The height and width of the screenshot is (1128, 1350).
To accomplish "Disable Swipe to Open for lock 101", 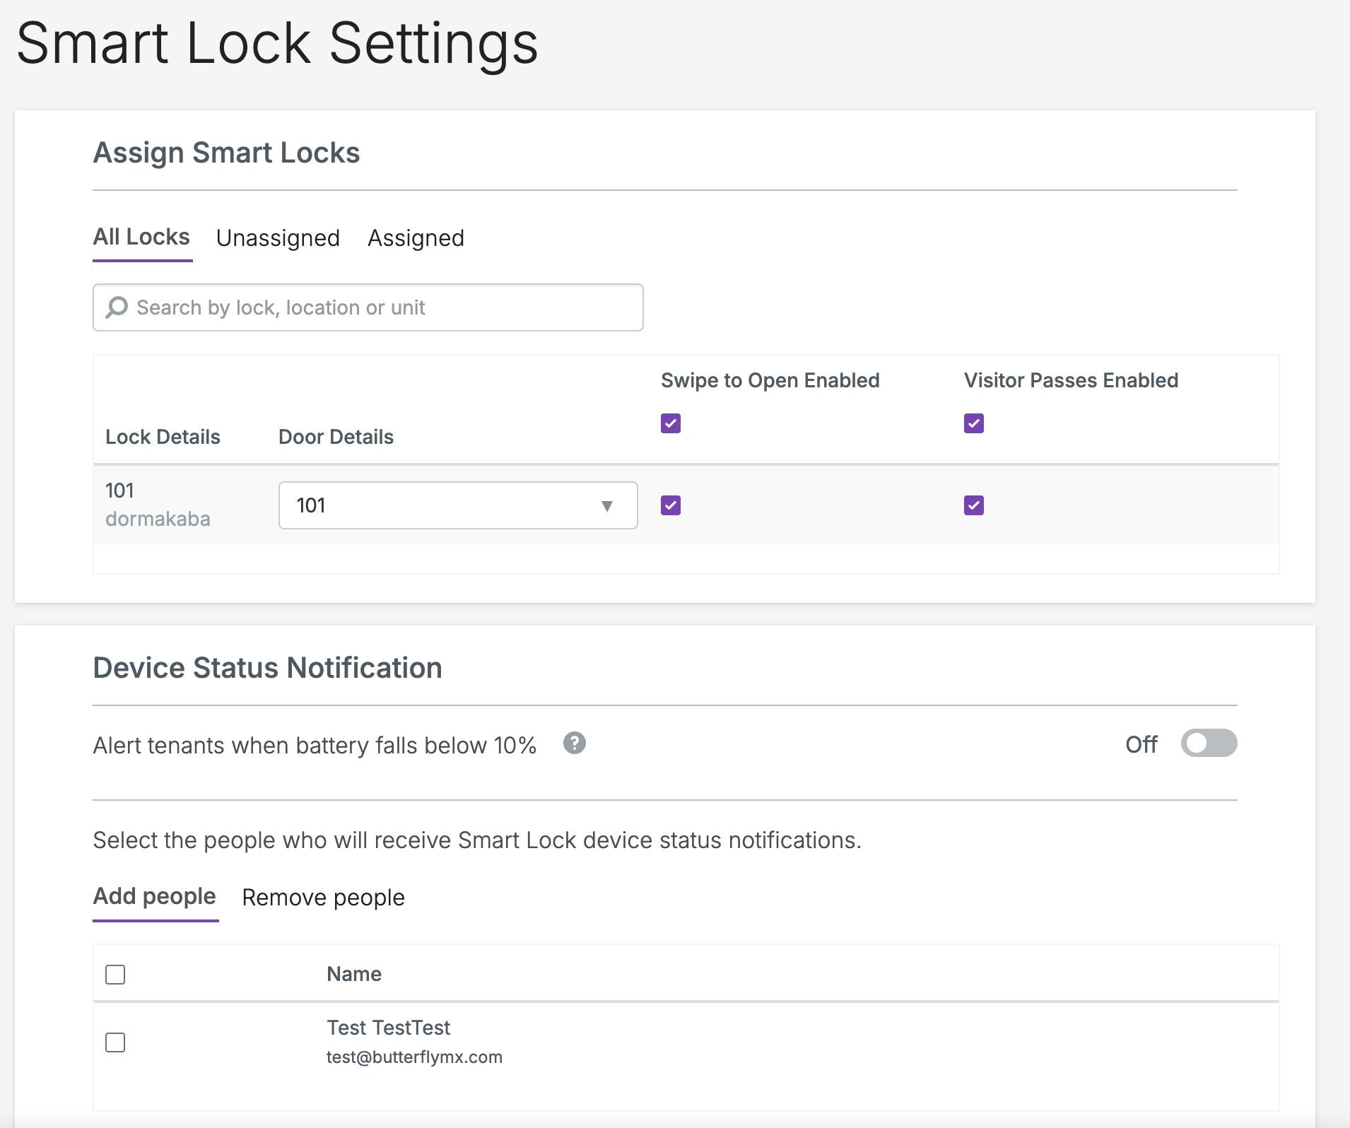I will click(x=670, y=505).
